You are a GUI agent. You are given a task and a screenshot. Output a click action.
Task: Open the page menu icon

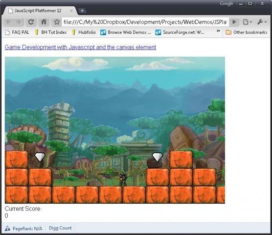click(x=248, y=22)
